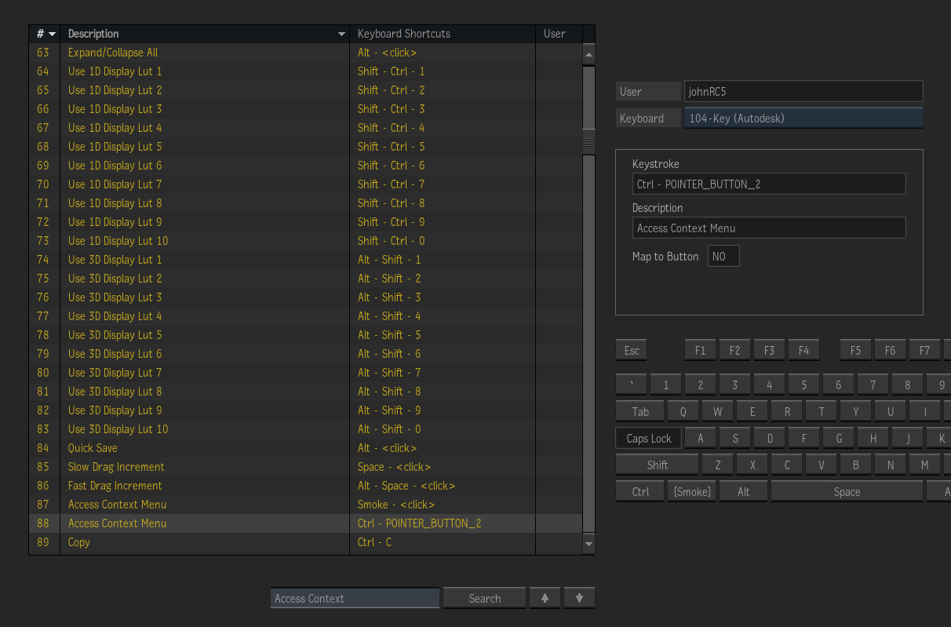This screenshot has width=951, height=627.
Task: Click the Space key on the virtual keyboard
Action: click(847, 491)
